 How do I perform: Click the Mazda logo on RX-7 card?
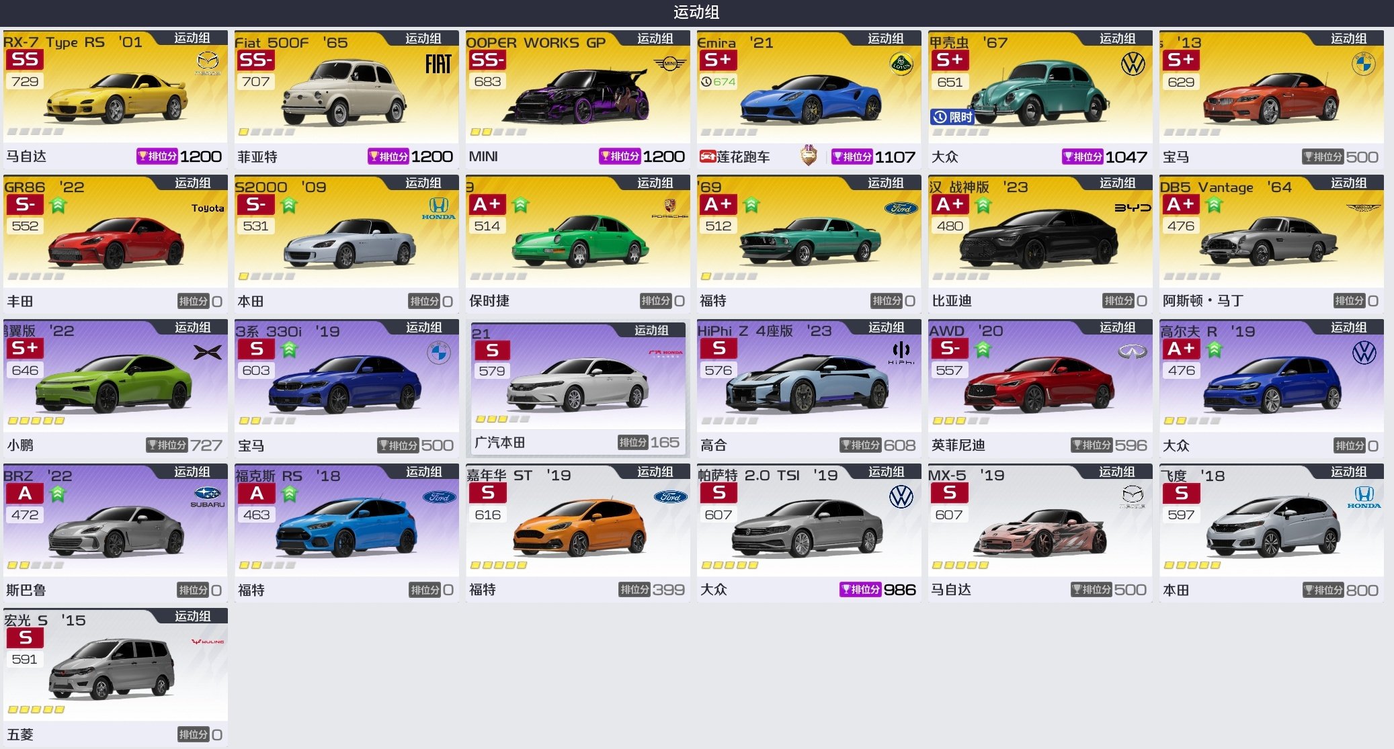pos(208,64)
